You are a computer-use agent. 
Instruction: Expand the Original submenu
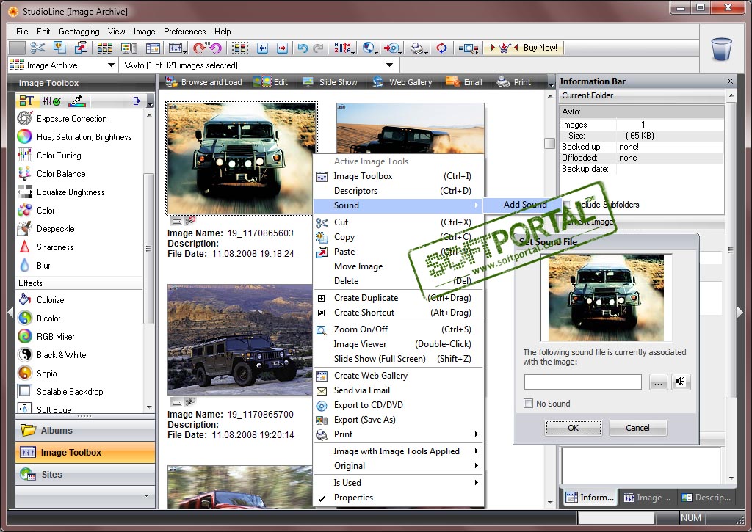click(476, 466)
